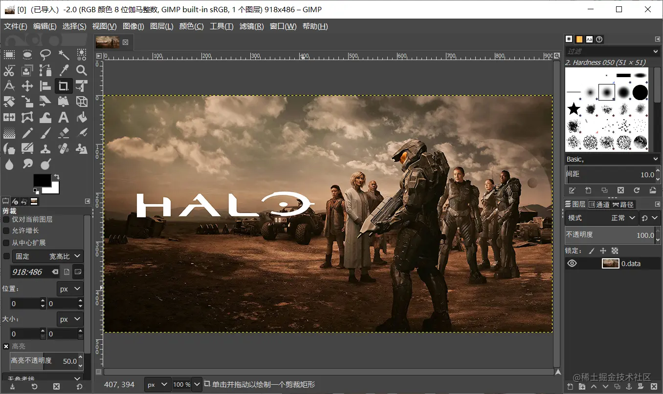Open the 大小 px unit dropdown
The image size is (663, 394).
click(x=70, y=319)
